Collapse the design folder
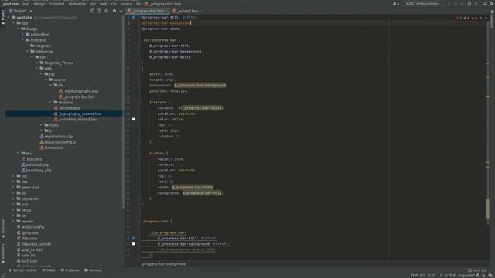The image size is (495, 278). click(19, 29)
